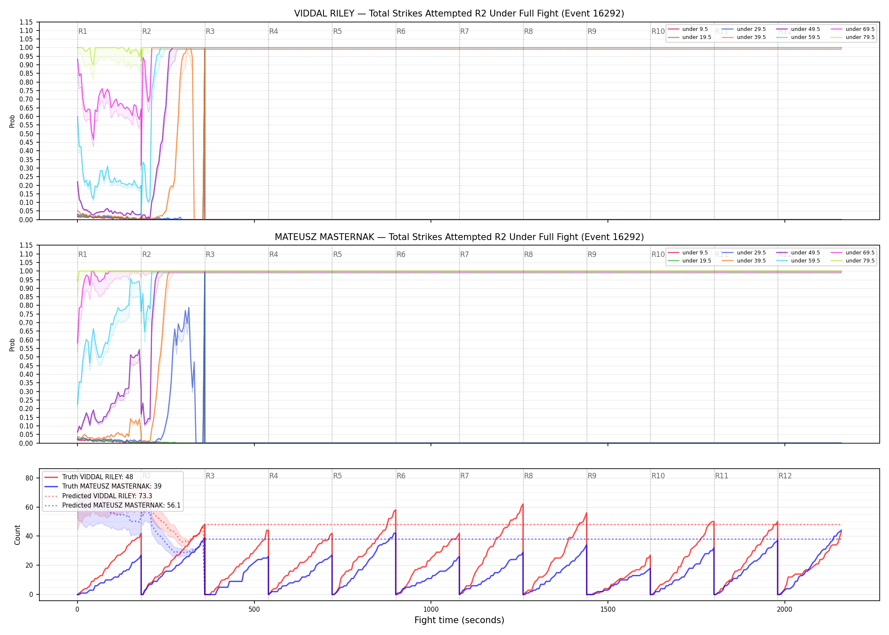The width and height of the screenshot is (889, 635).
Task: Click 'under 39.5' legend entry in top chart
Action: pos(744,37)
